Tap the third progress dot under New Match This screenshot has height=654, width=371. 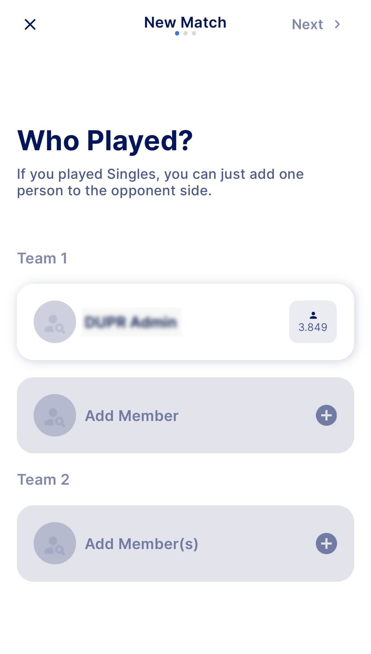click(x=194, y=33)
